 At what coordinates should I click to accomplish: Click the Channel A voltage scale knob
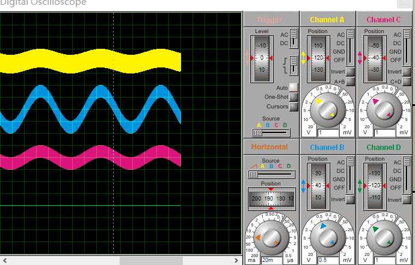point(328,110)
